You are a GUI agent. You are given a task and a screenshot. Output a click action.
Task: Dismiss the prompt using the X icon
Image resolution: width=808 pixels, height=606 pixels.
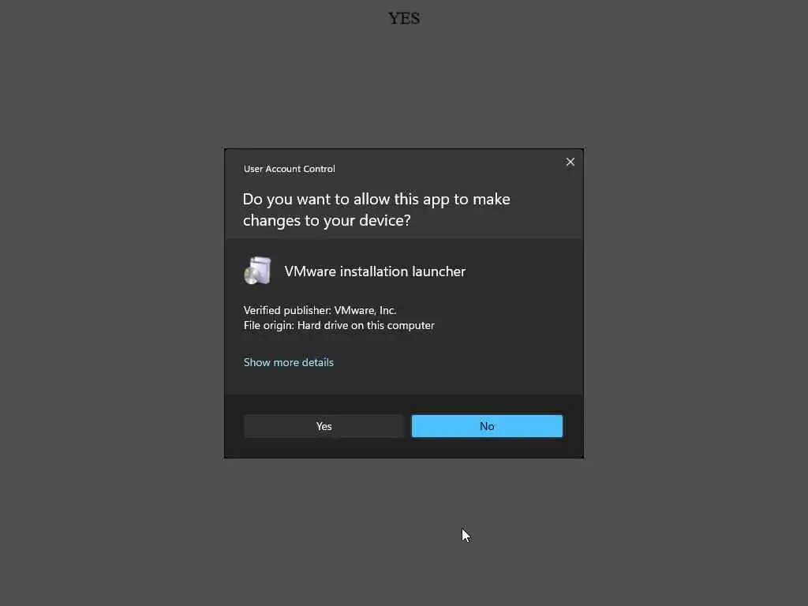570,162
